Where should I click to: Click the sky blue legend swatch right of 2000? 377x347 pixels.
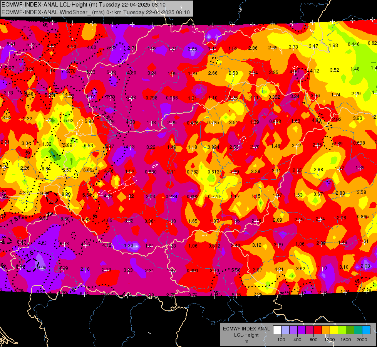click(x=366, y=330)
